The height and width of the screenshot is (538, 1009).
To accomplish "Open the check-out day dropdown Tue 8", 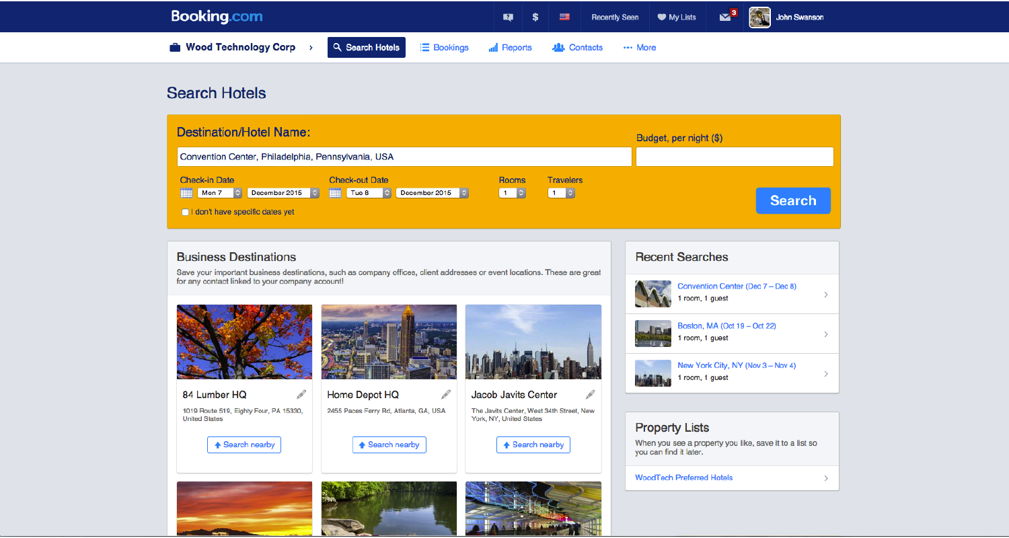I will pyautogui.click(x=369, y=193).
